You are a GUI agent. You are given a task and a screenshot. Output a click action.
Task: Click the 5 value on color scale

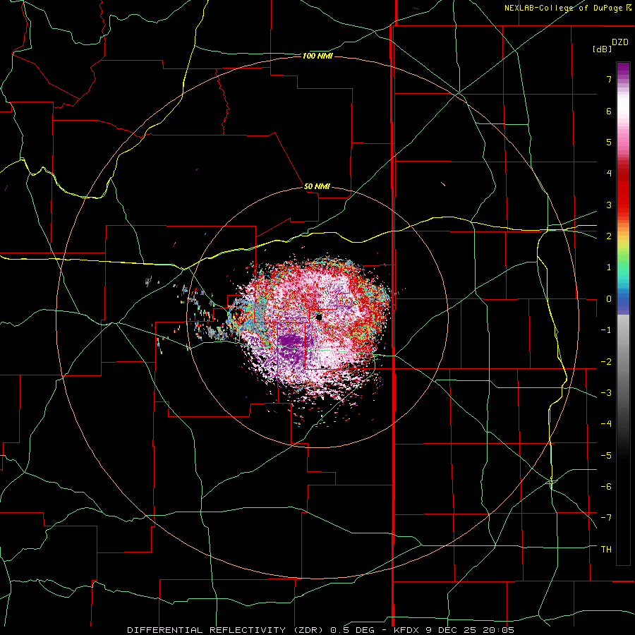609,142
